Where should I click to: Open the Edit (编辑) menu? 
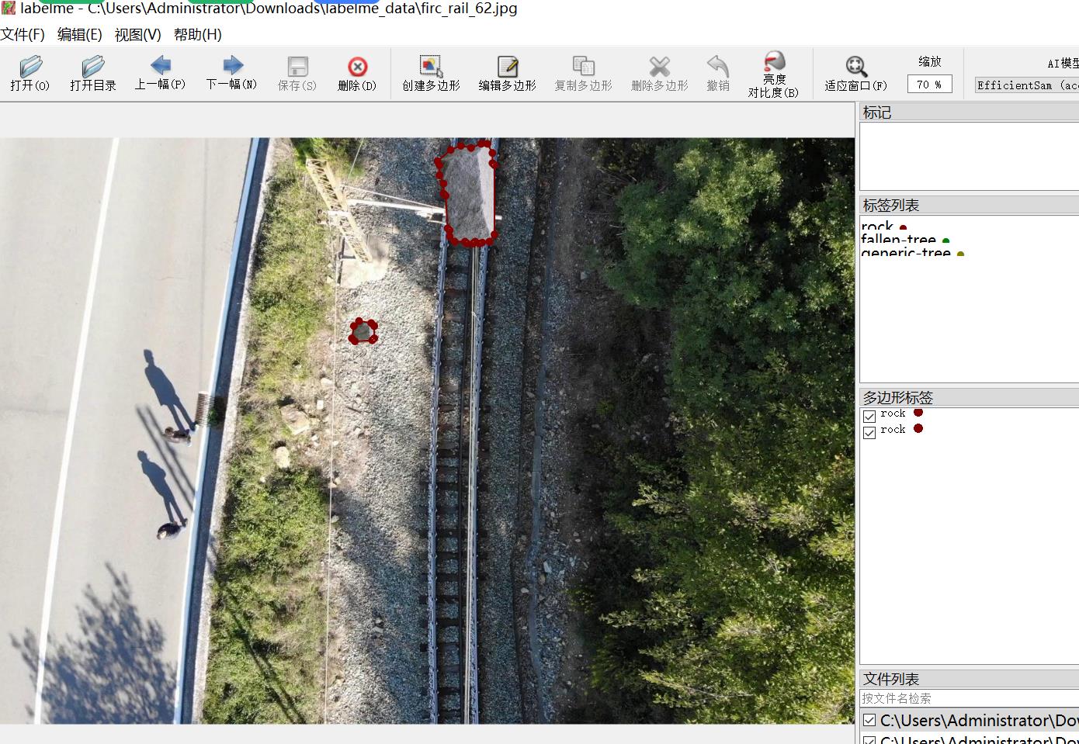coord(79,34)
